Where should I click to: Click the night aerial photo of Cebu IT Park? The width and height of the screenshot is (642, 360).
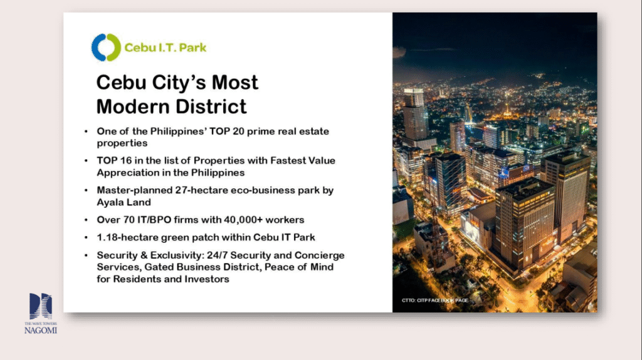pos(495,162)
